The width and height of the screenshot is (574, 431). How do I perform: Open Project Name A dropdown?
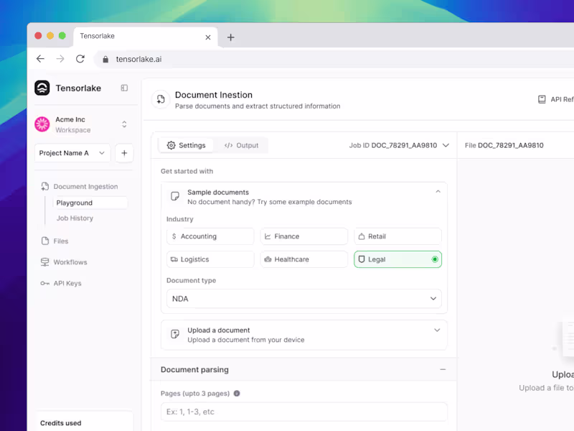coord(72,153)
